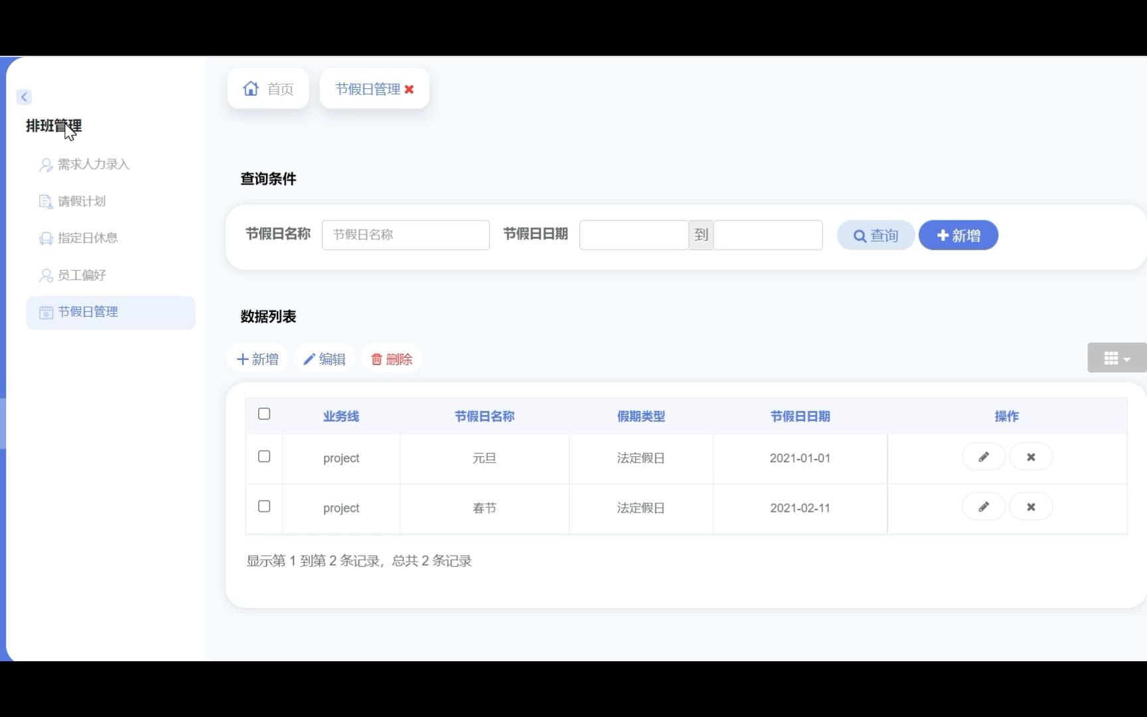
Task: Click the 春节 name cell
Action: (485, 508)
